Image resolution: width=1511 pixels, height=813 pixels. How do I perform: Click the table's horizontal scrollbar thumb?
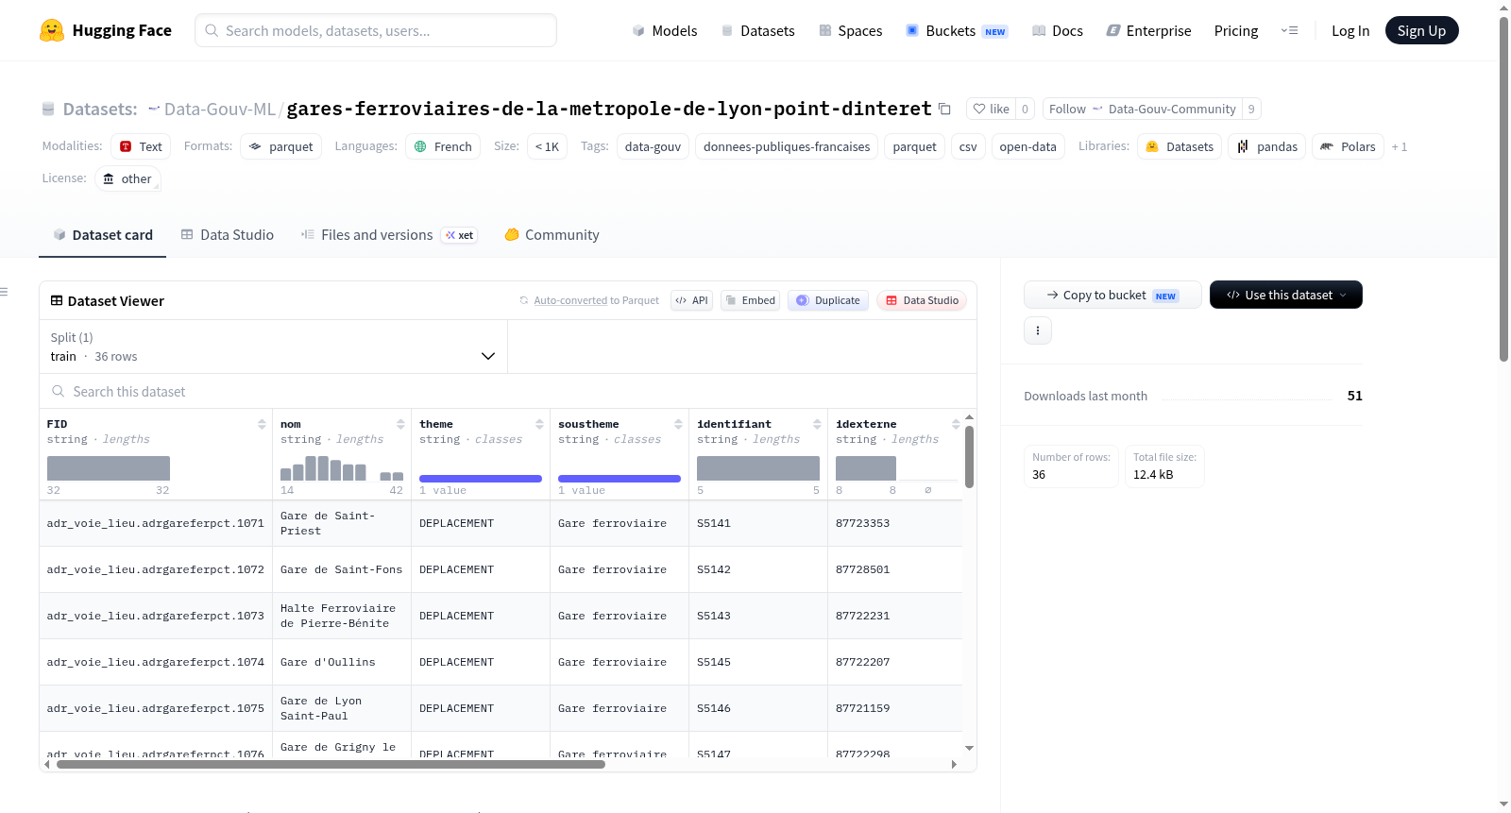(331, 765)
